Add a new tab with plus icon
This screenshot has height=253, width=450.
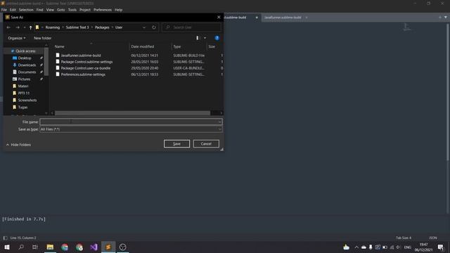440,17
